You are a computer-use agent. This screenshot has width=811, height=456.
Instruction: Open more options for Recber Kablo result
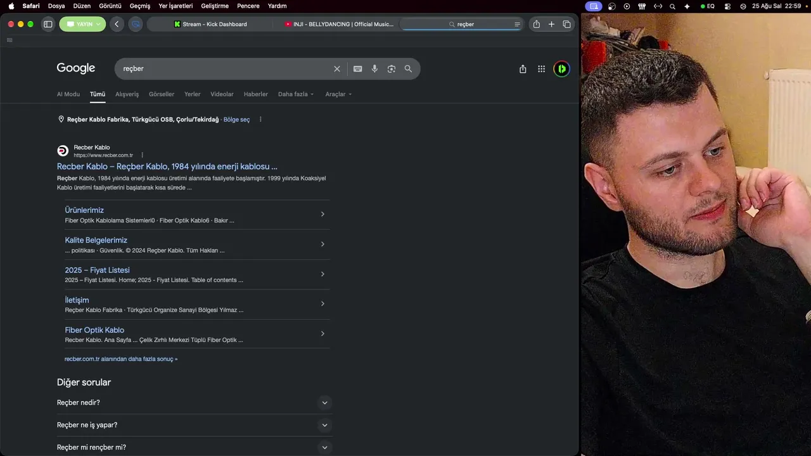142,155
